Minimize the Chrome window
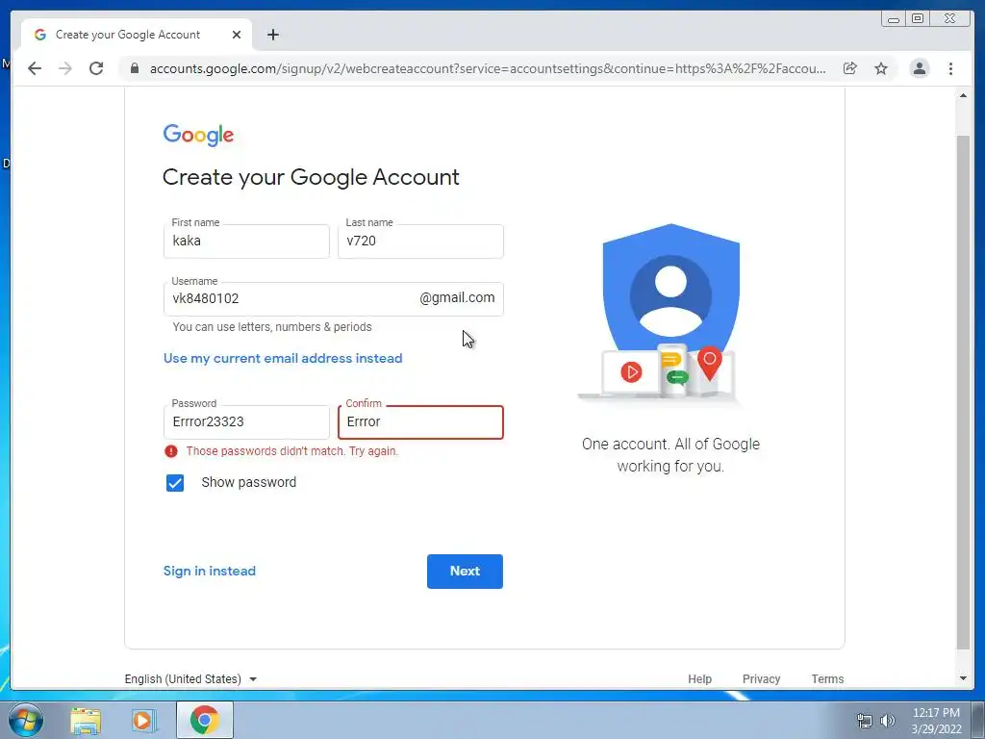Viewport: 985px width, 739px height. (894, 19)
